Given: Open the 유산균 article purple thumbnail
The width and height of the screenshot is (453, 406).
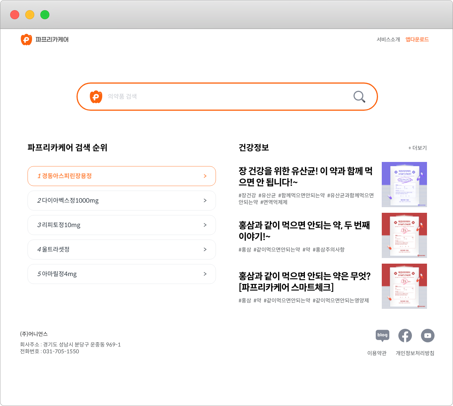Looking at the screenshot, I should [404, 185].
